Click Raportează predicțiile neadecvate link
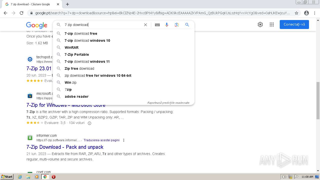Screen dimensions: 320x180 168,103
